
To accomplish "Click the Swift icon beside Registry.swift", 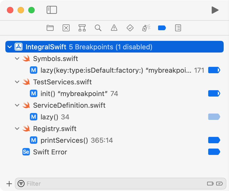I will pyautogui.click(x=26, y=129).
